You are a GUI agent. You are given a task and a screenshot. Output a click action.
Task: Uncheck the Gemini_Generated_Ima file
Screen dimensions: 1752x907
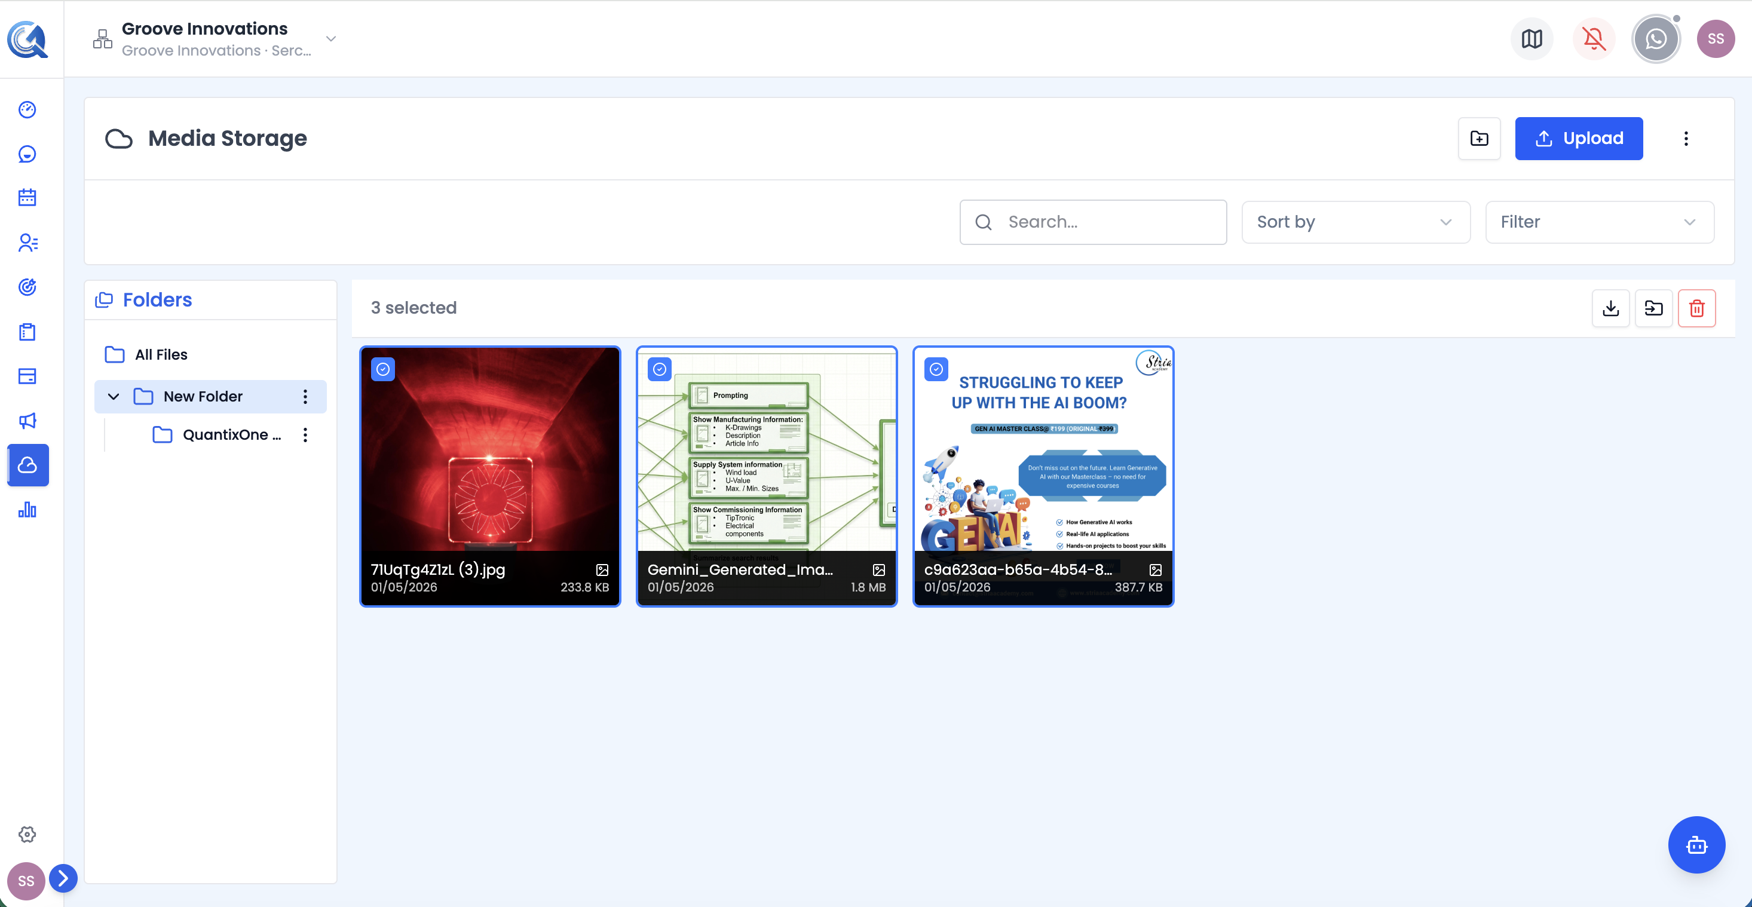point(660,369)
